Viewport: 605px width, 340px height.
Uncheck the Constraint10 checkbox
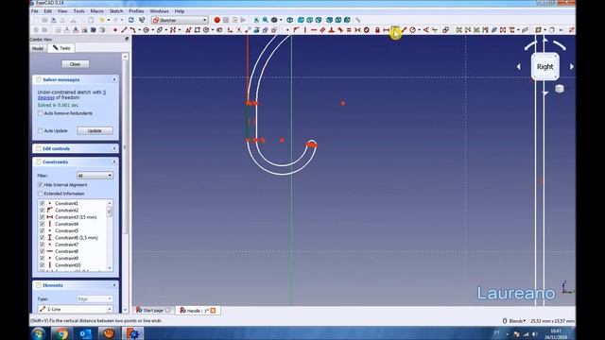pos(42,265)
